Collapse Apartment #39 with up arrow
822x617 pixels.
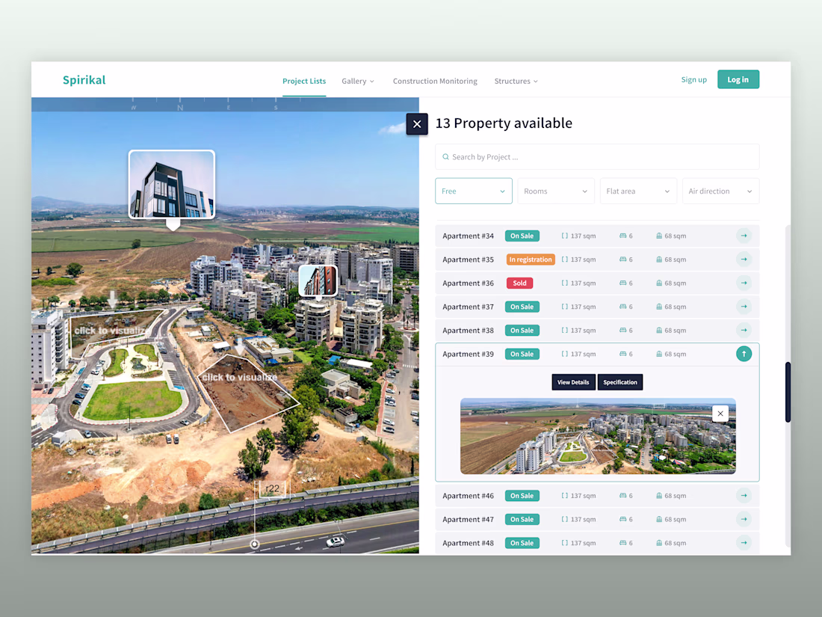744,354
